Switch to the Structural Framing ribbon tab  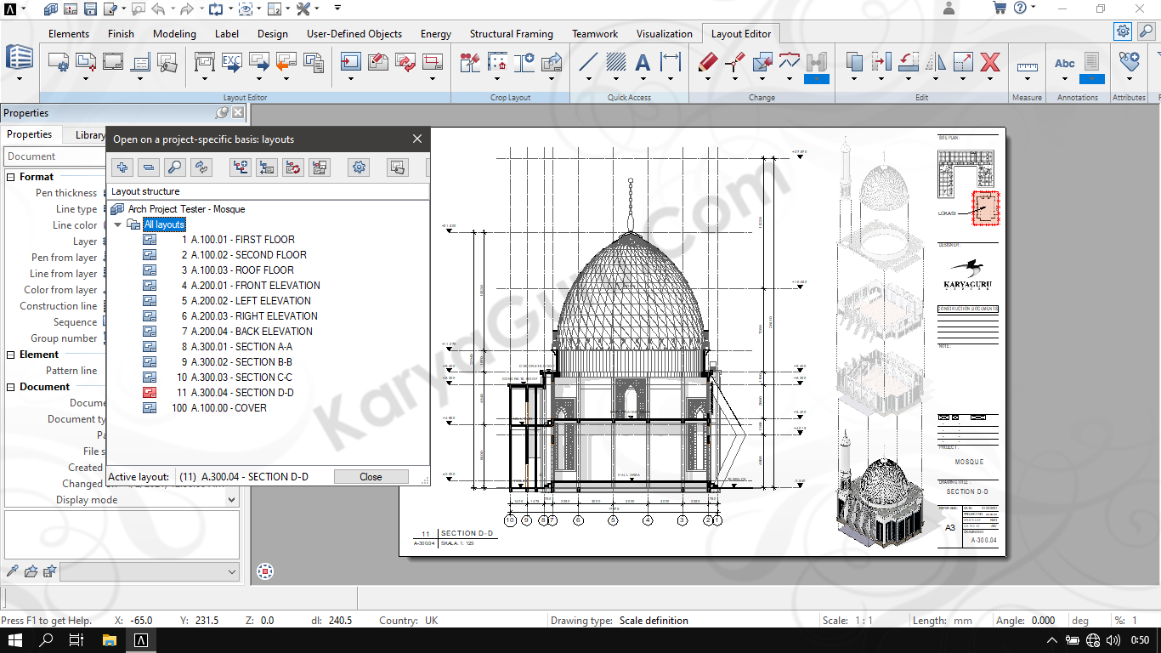coord(511,34)
